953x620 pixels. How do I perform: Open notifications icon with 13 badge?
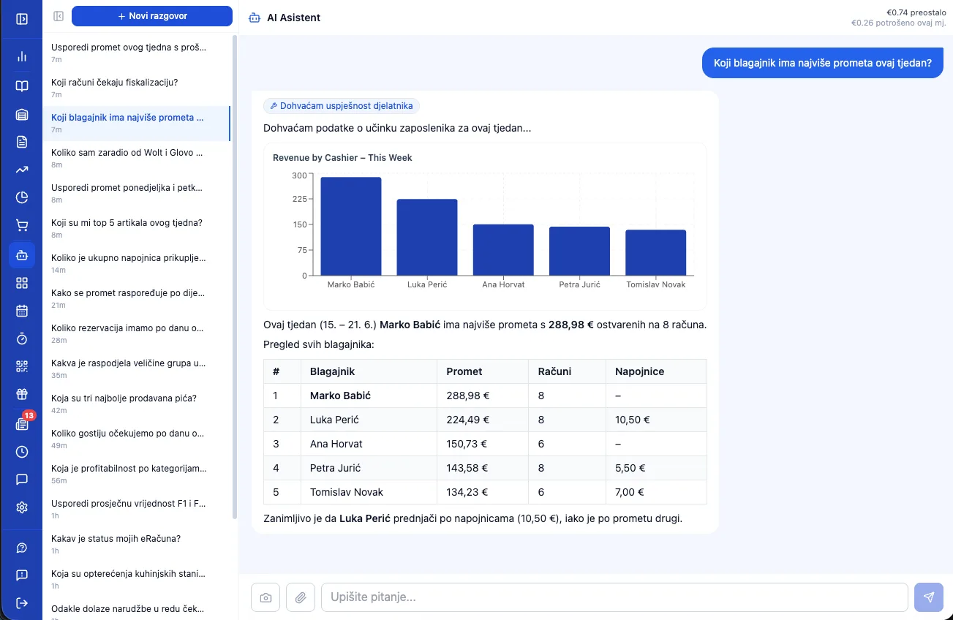(22, 423)
